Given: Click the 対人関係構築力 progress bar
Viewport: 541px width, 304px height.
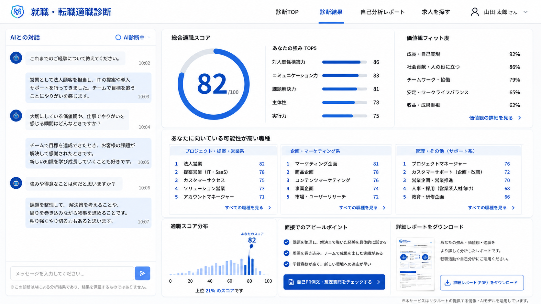Looking at the screenshot, I should coord(345,62).
